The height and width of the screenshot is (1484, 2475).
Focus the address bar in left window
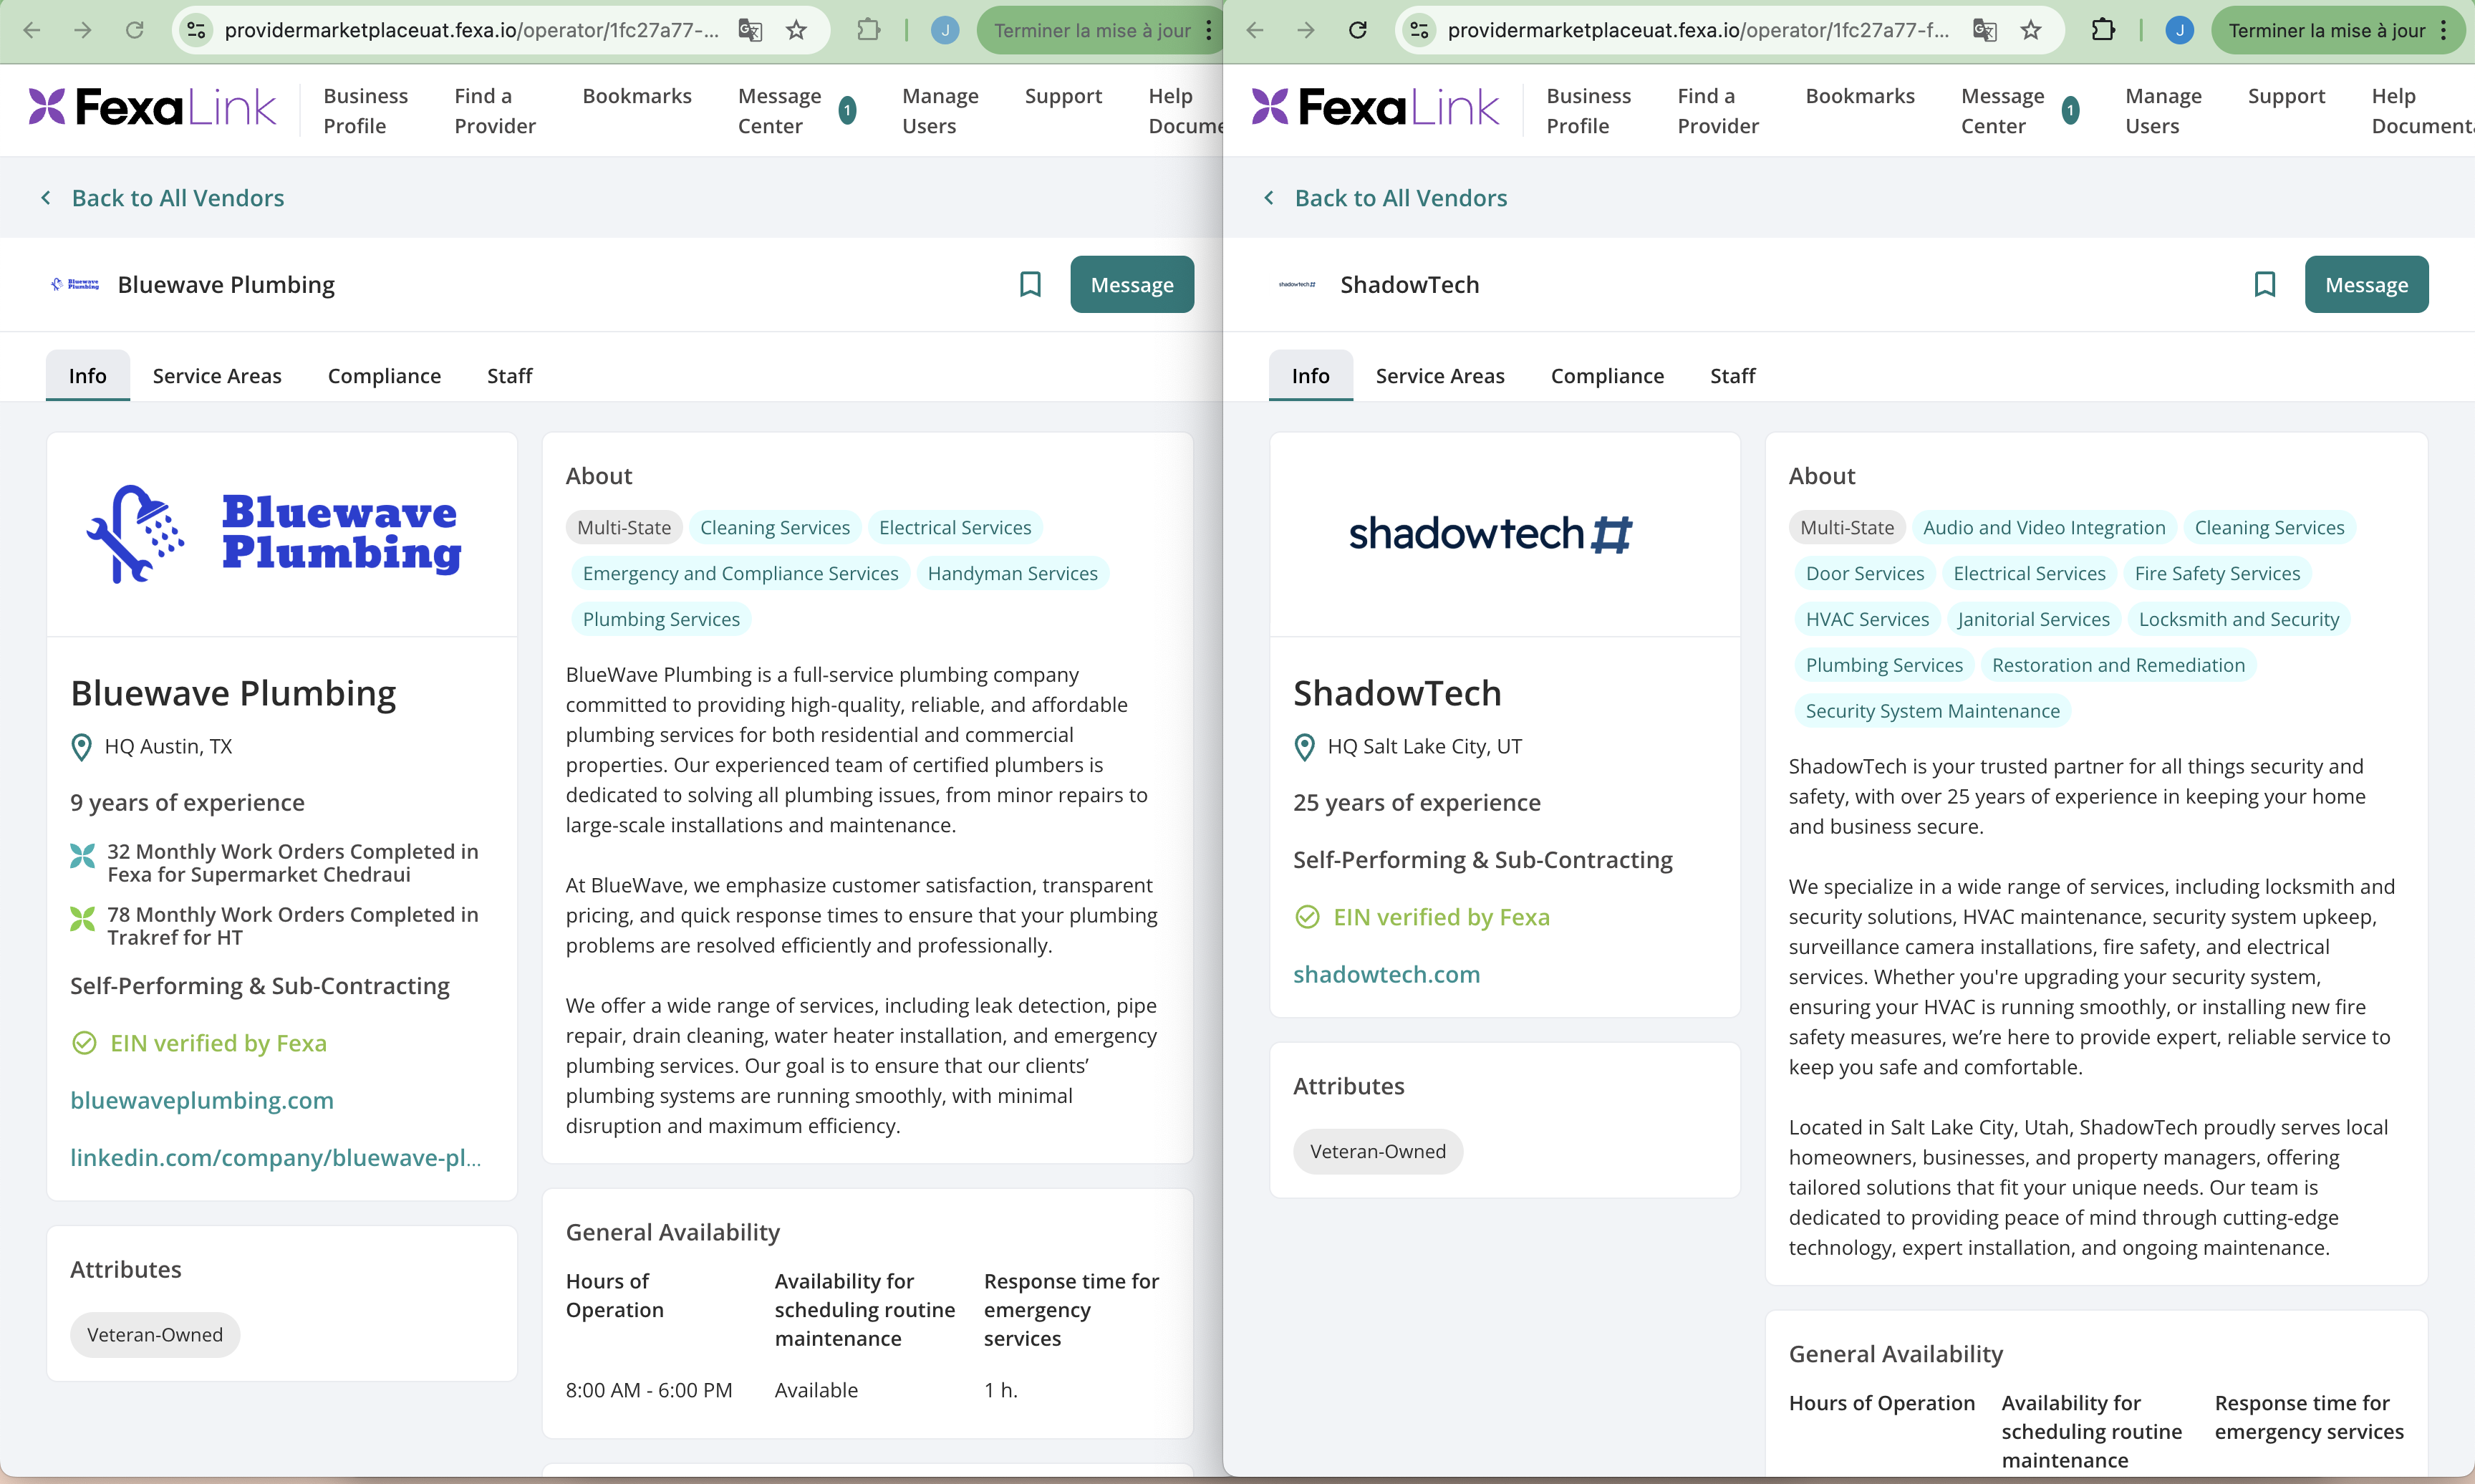472,30
